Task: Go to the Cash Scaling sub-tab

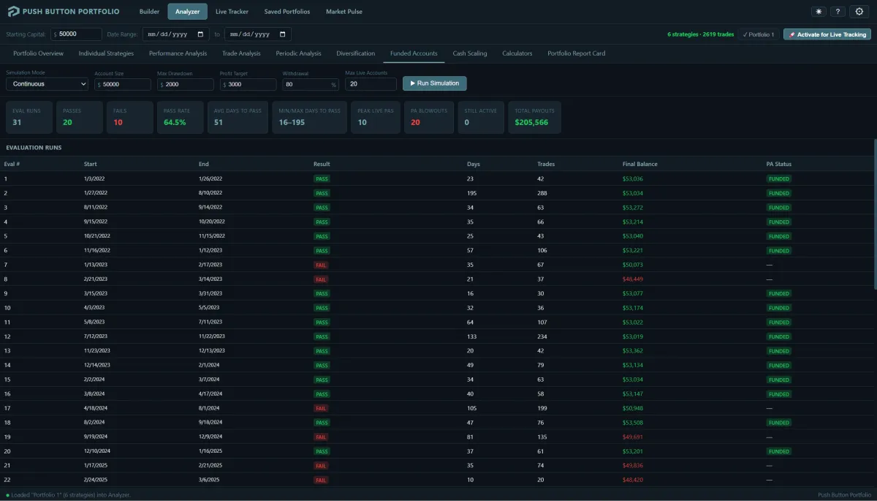Action: [x=469, y=53]
